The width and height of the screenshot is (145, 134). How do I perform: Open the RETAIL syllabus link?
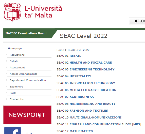(x=75, y=56)
